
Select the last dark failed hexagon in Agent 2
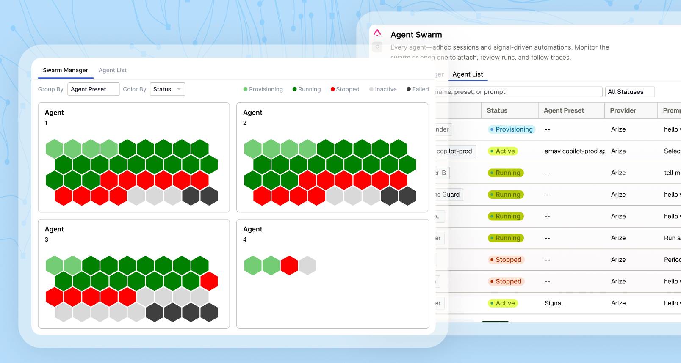click(407, 196)
